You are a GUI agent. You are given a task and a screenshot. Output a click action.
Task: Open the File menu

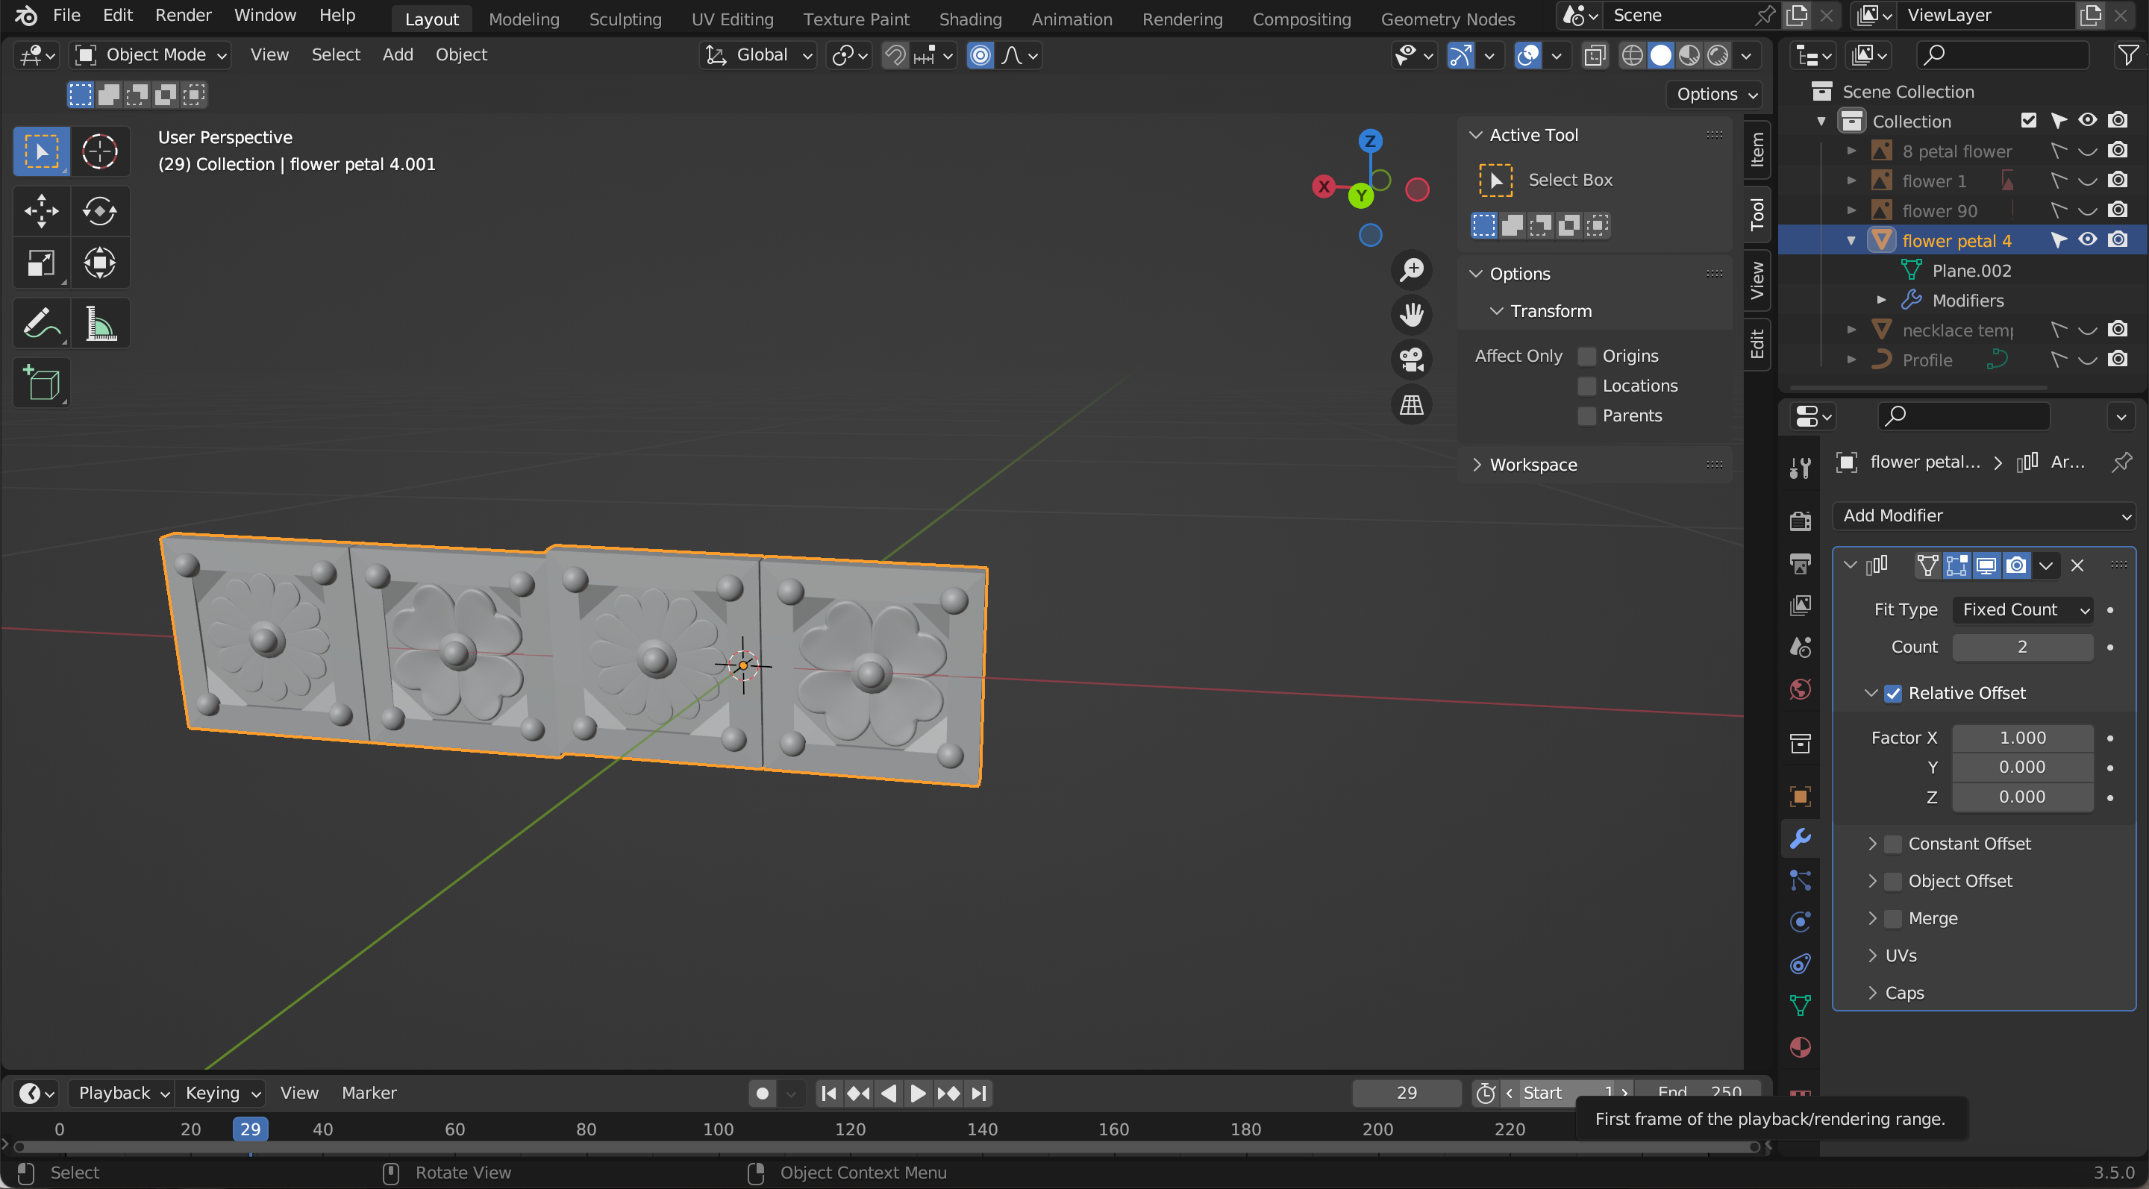pyautogui.click(x=66, y=15)
